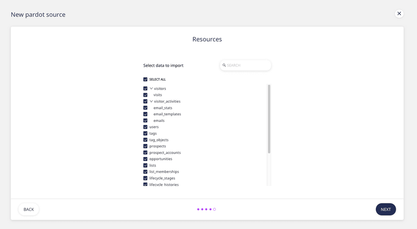Click the lifecycle_stages label
The width and height of the screenshot is (417, 229).
[162, 178]
